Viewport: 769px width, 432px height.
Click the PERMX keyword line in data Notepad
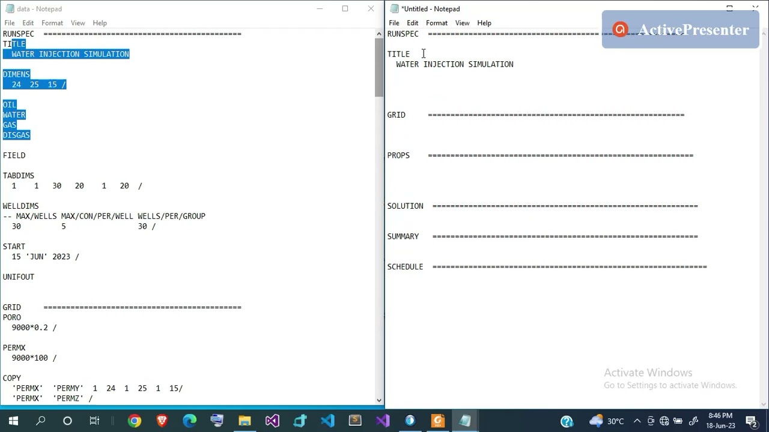[14, 347]
